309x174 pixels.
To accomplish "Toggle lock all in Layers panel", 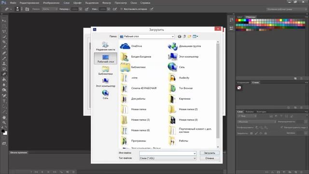I will (266, 133).
